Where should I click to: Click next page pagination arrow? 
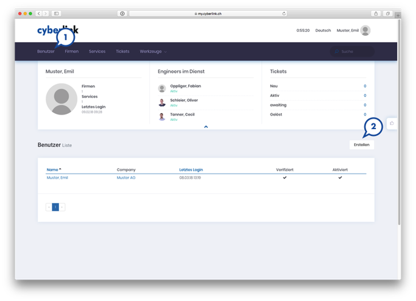point(62,207)
